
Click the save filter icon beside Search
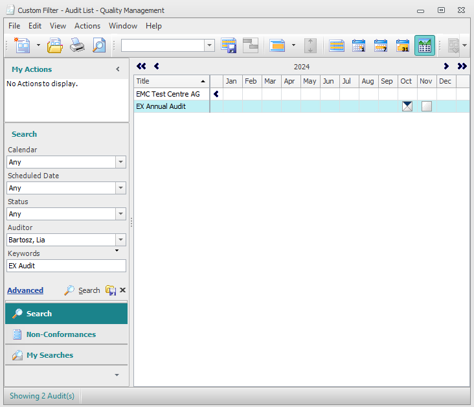click(111, 290)
